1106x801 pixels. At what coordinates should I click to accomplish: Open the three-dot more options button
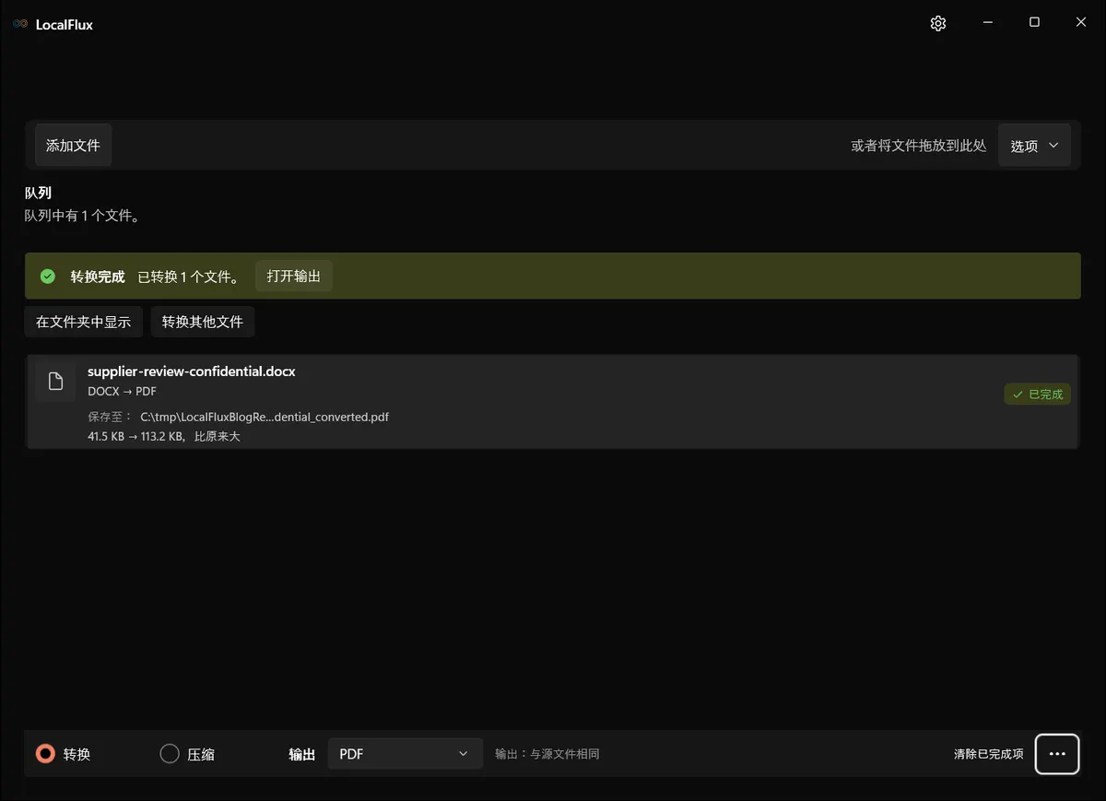pyautogui.click(x=1057, y=754)
